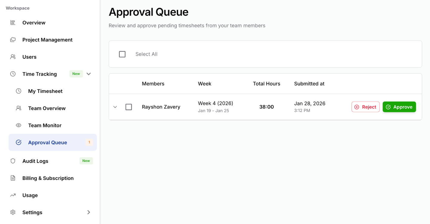The width and height of the screenshot is (430, 224).
Task: Expand Rayshon Zavery's timesheet details
Action: pyautogui.click(x=115, y=107)
